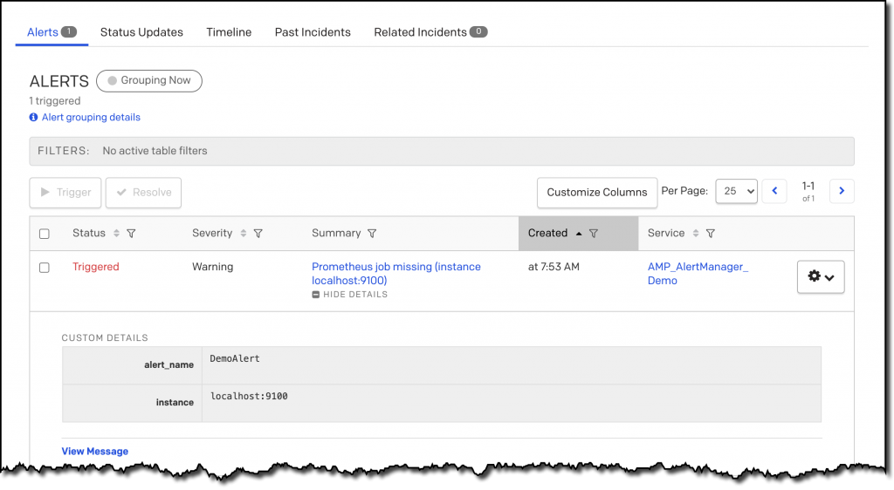Click the Trigger button

pyautogui.click(x=65, y=193)
